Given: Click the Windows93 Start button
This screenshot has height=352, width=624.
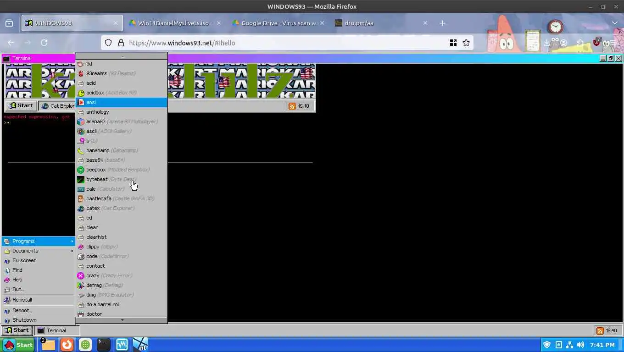Looking at the screenshot, I should point(17,330).
